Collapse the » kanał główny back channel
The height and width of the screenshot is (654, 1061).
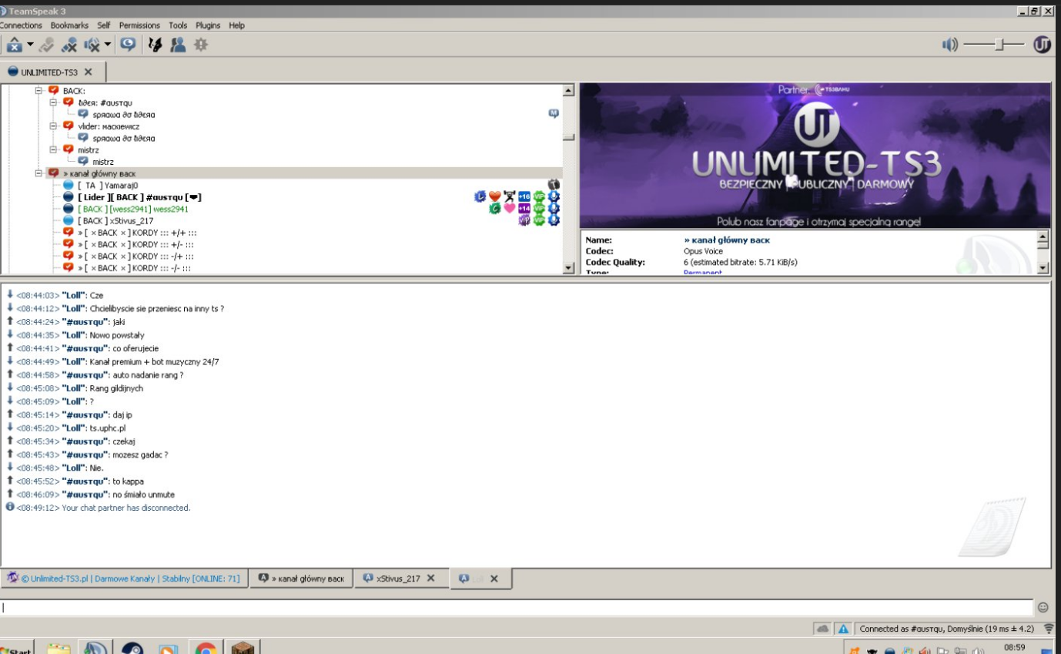pyautogui.click(x=39, y=173)
